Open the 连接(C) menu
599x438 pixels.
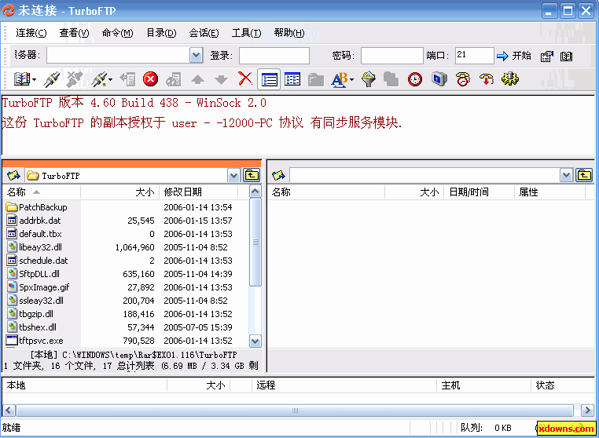click(31, 33)
